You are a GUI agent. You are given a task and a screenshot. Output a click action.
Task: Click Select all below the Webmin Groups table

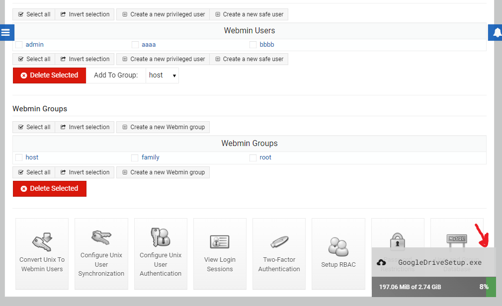[34, 172]
